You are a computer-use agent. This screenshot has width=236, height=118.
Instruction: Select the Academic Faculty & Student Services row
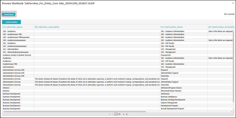coord(17,55)
